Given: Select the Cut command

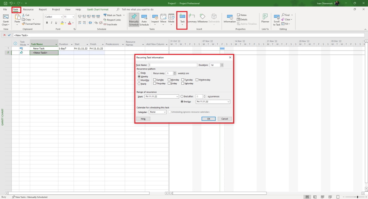Looking at the screenshot, I should click(26, 15).
